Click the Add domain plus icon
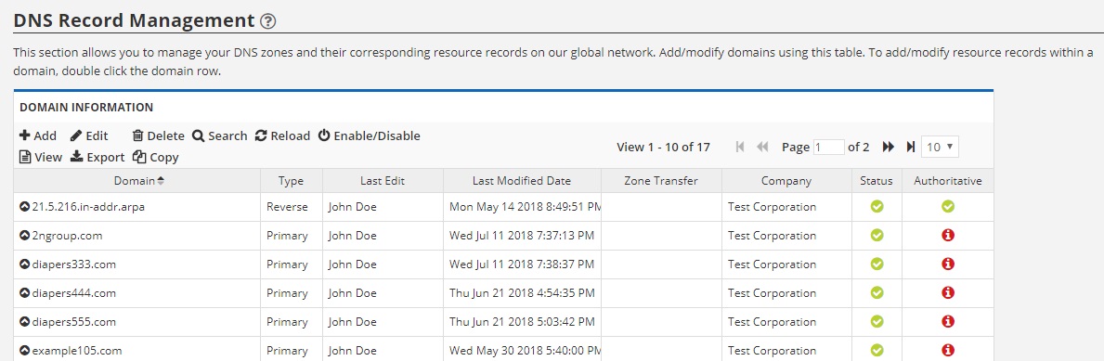The image size is (1104, 361). (x=25, y=135)
